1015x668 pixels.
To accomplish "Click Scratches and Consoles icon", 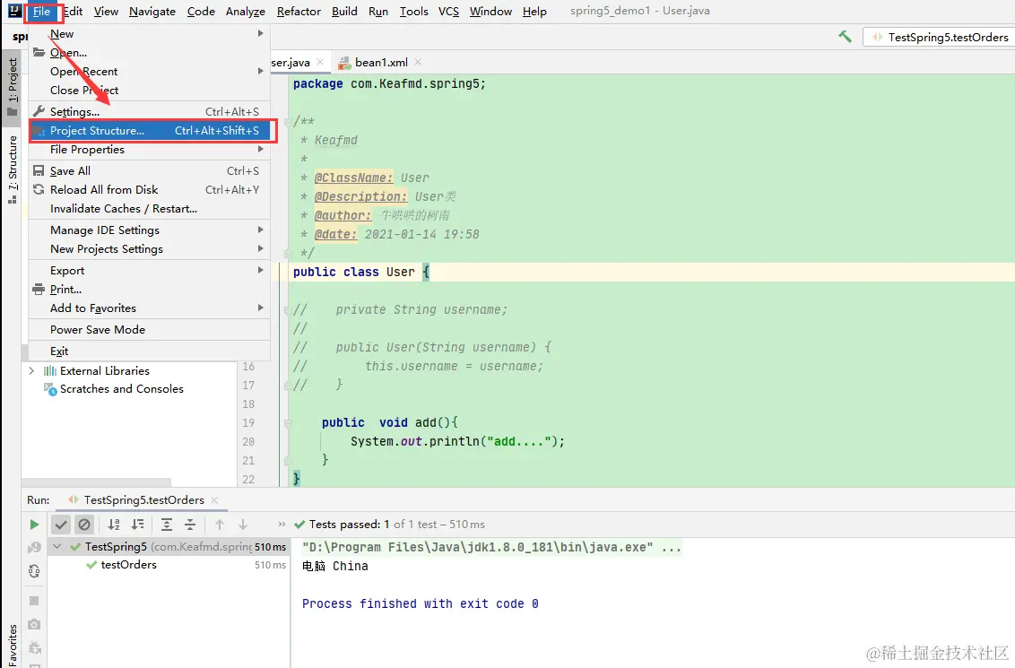I will [x=50, y=389].
